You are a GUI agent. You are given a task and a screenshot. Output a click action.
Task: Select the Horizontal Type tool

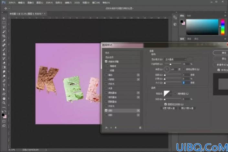[4, 85]
